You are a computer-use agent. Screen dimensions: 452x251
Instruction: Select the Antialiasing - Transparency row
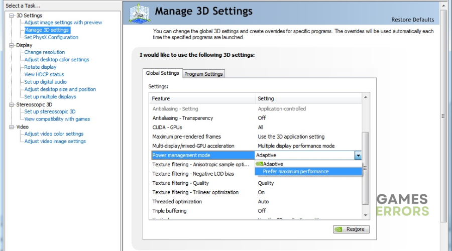point(257,118)
